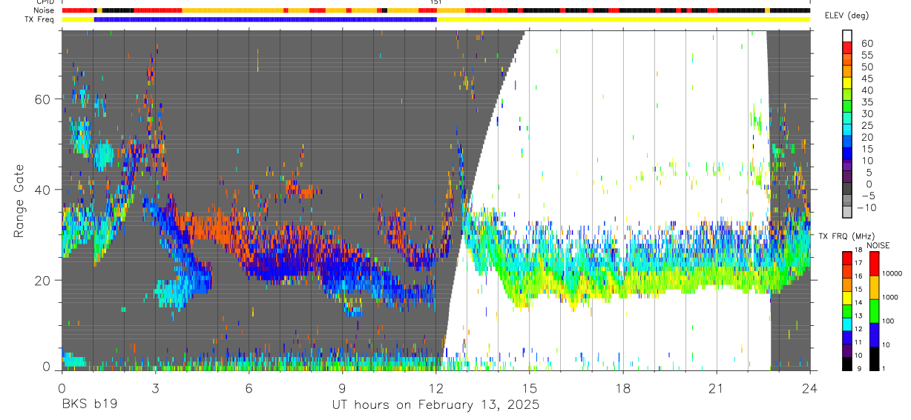Viewport: 911px width, 420px height.
Task: Click the '16' label on TX FRQ legend
Action: click(857, 276)
